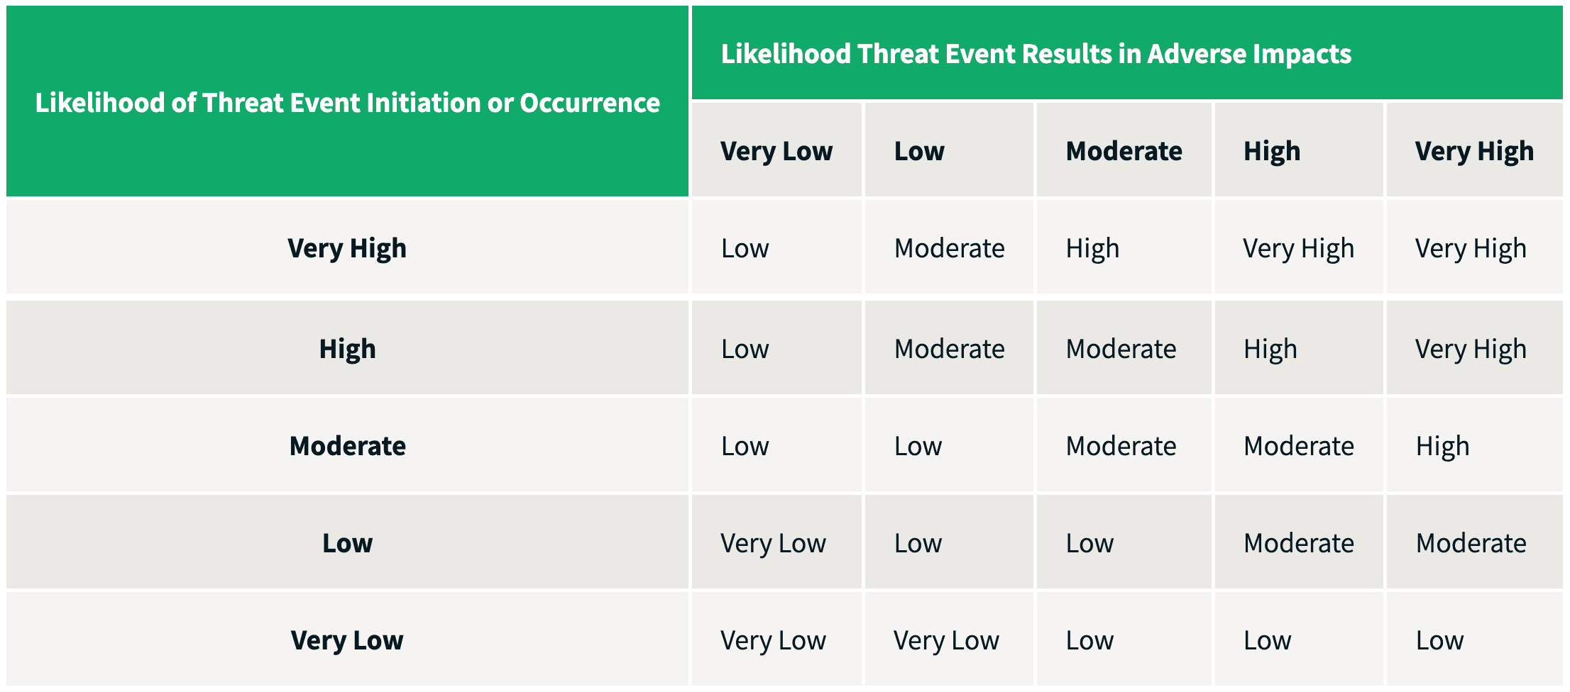Click Moderate row, Very High column cell

point(1442,446)
